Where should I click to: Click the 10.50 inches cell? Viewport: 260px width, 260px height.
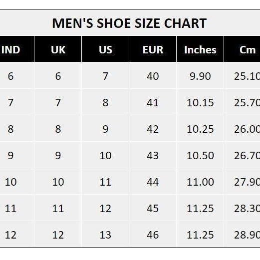pyautogui.click(x=200, y=155)
